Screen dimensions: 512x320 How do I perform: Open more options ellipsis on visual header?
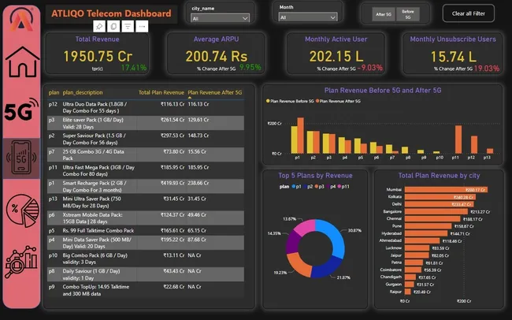click(142, 26)
